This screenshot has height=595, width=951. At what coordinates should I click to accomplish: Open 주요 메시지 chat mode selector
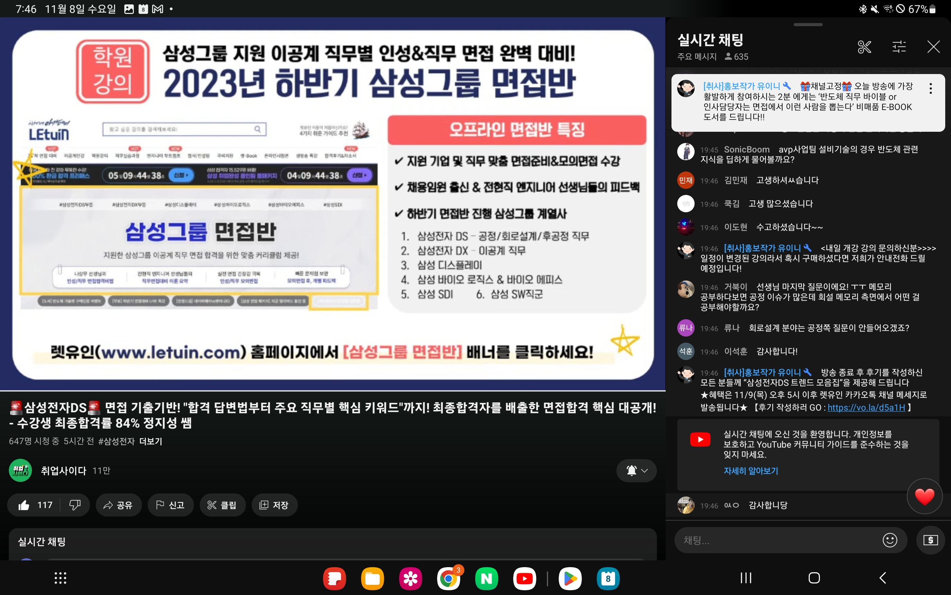pos(696,57)
